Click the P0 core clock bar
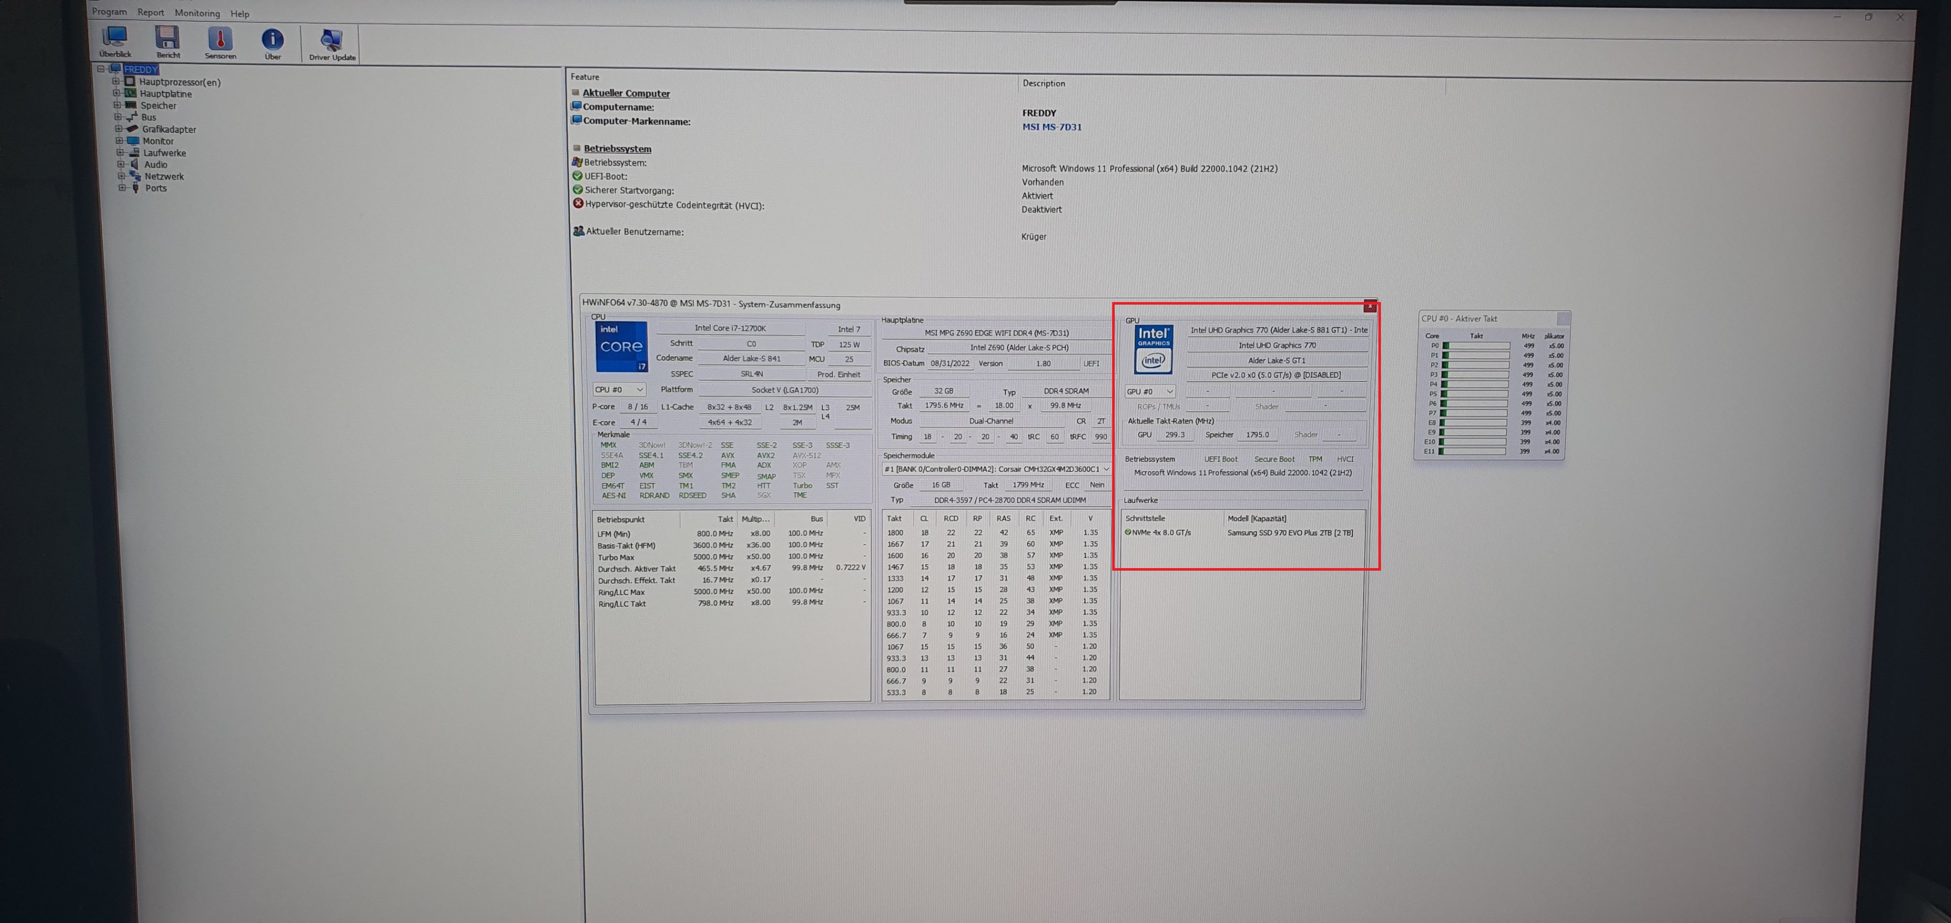Viewport: 1951px width, 923px height. click(1476, 346)
